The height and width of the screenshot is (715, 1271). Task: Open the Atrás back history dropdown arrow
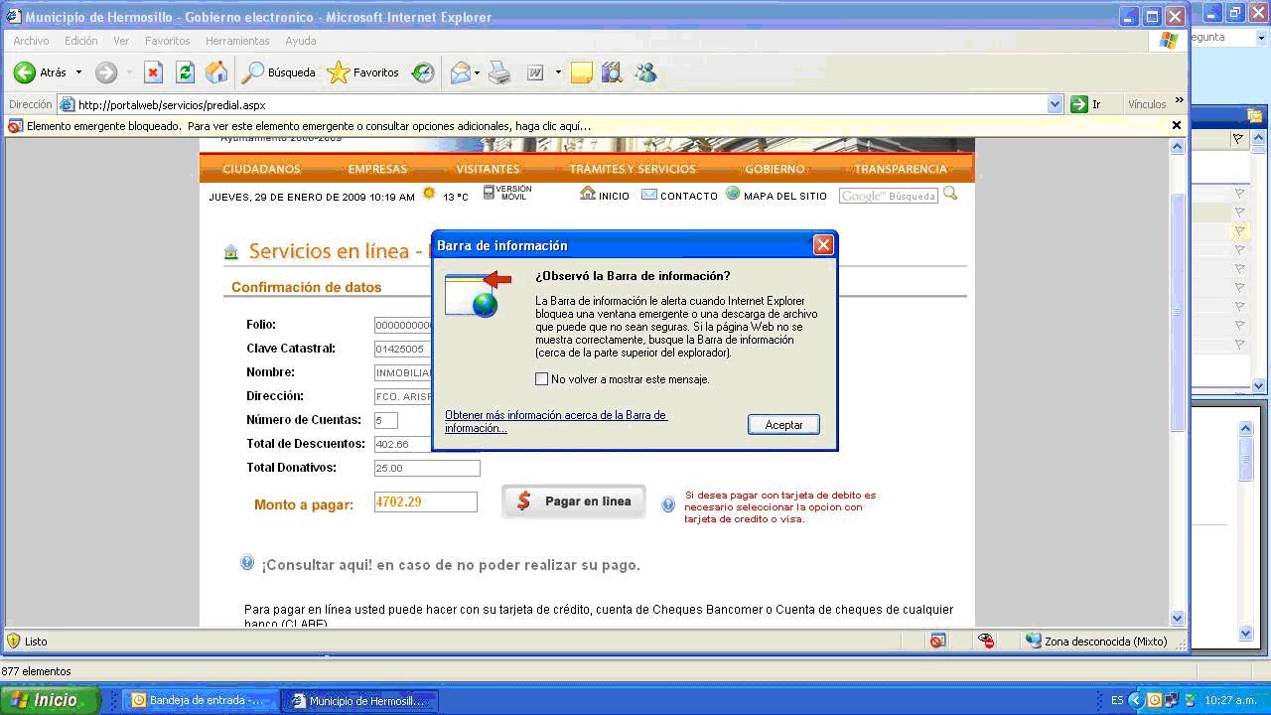pos(78,72)
